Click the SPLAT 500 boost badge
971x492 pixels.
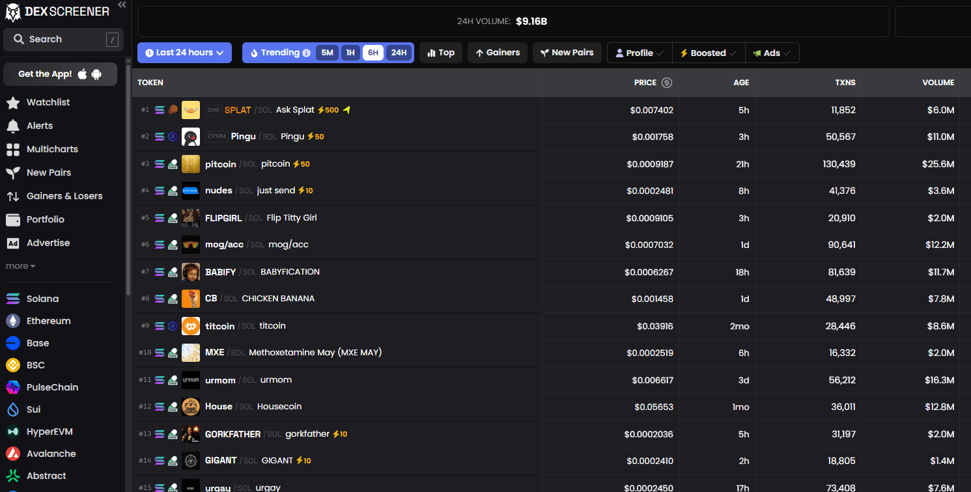[328, 110]
